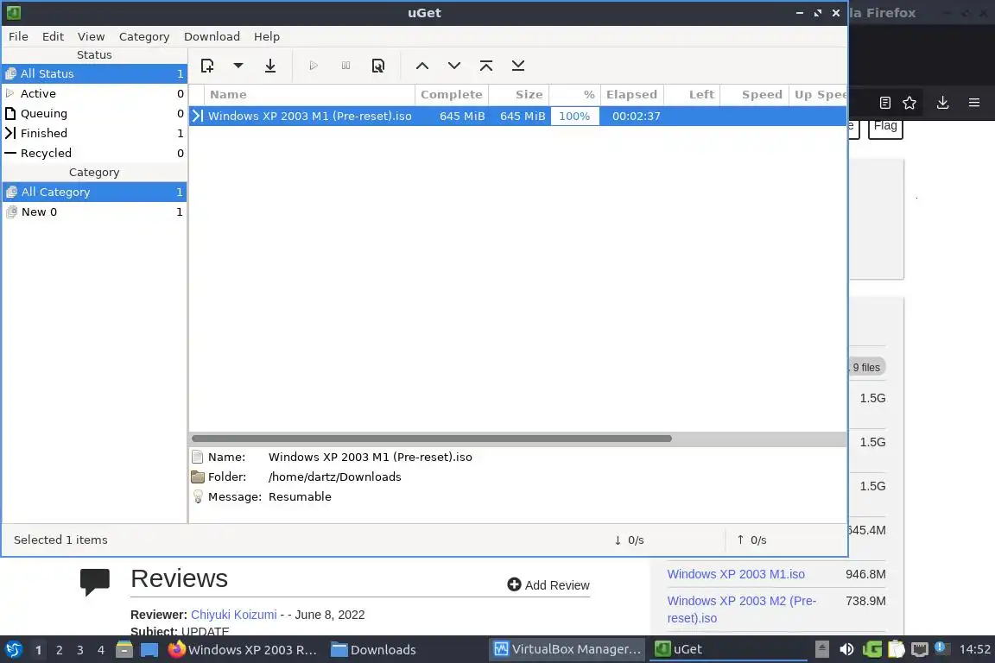The width and height of the screenshot is (995, 663).
Task: Open the application launcher in taskbar
Action: (x=13, y=650)
